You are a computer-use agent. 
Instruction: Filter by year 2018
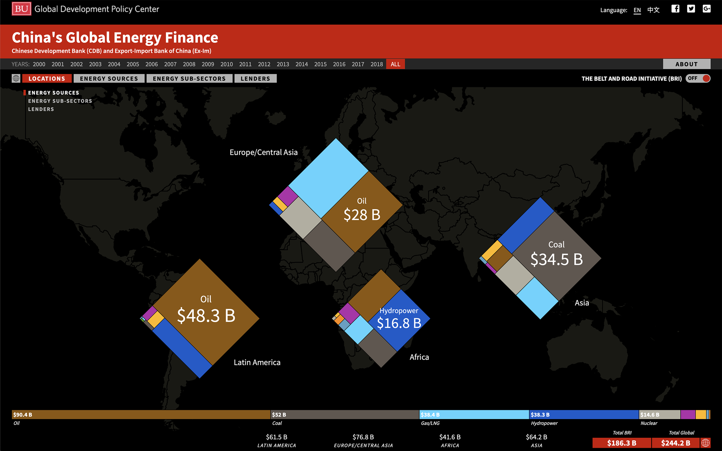tap(377, 64)
